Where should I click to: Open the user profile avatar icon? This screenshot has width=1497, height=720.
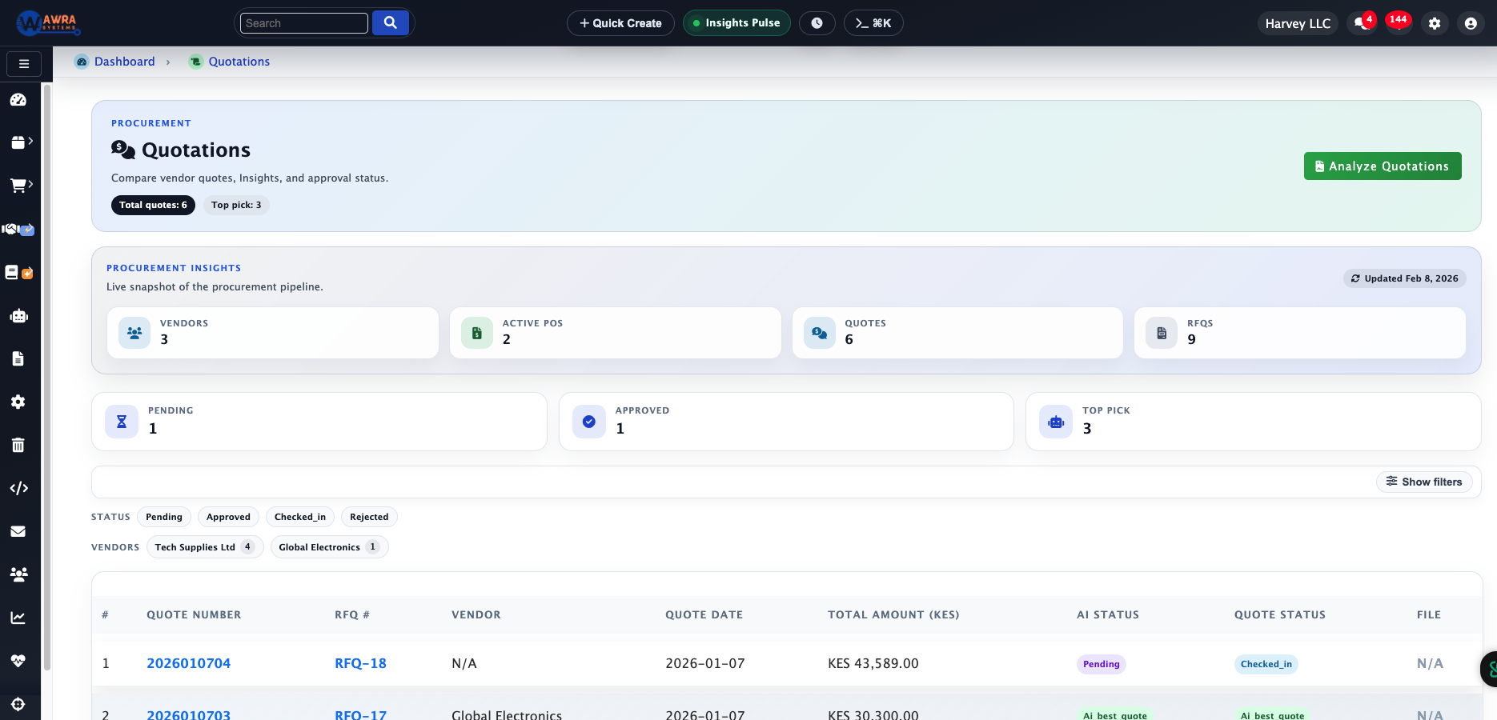tap(1471, 23)
